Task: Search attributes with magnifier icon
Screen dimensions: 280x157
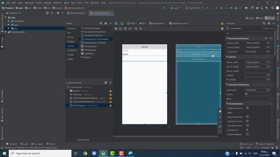Action: pos(264,23)
